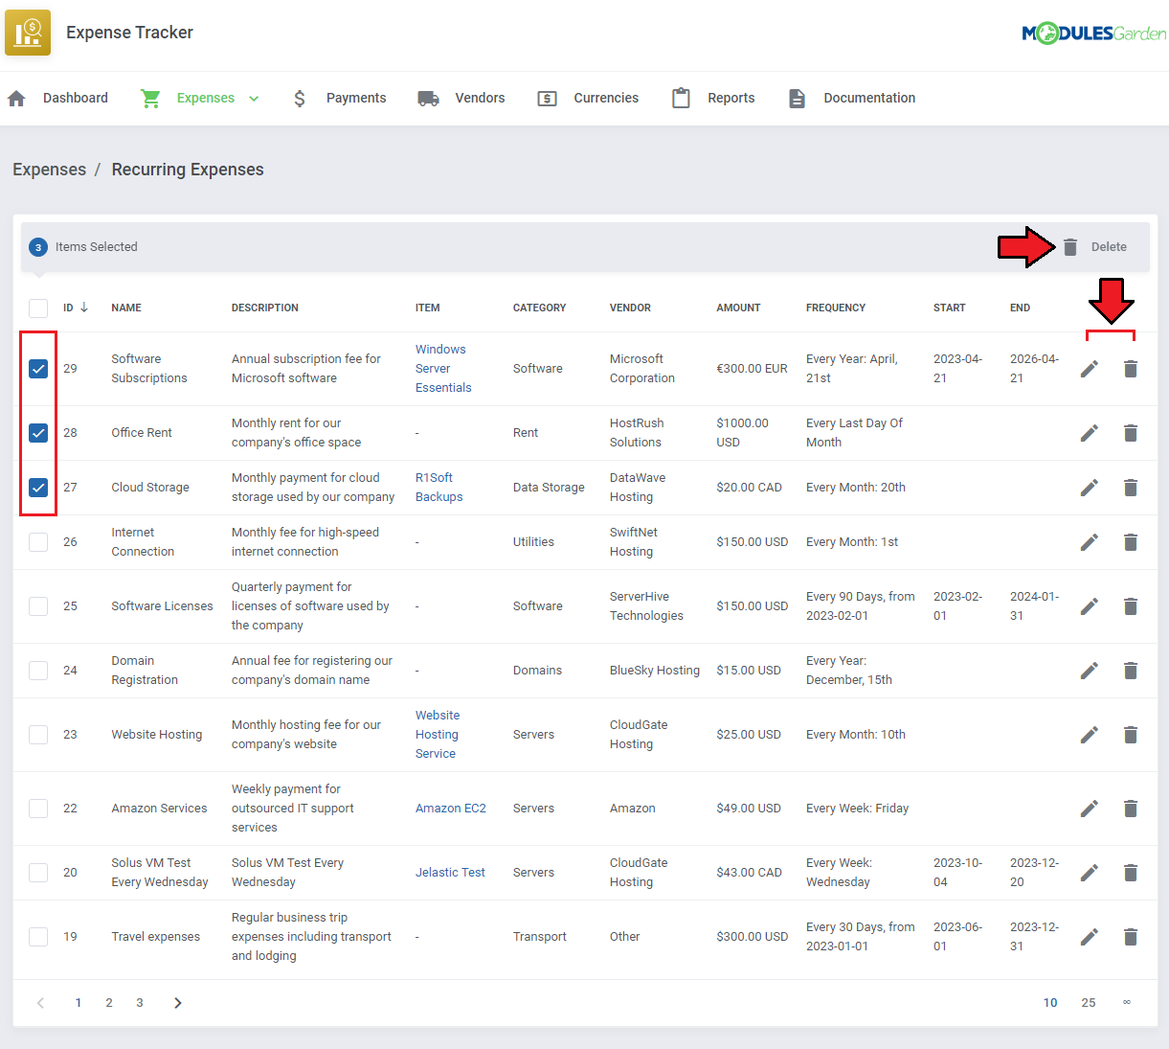Image resolution: width=1169 pixels, height=1049 pixels.
Task: Open the R1Soft Backups item link
Action: point(438,488)
